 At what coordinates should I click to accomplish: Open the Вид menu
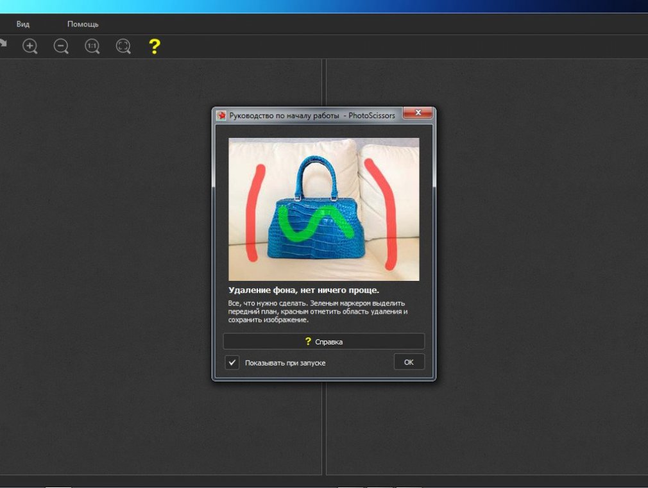point(22,24)
